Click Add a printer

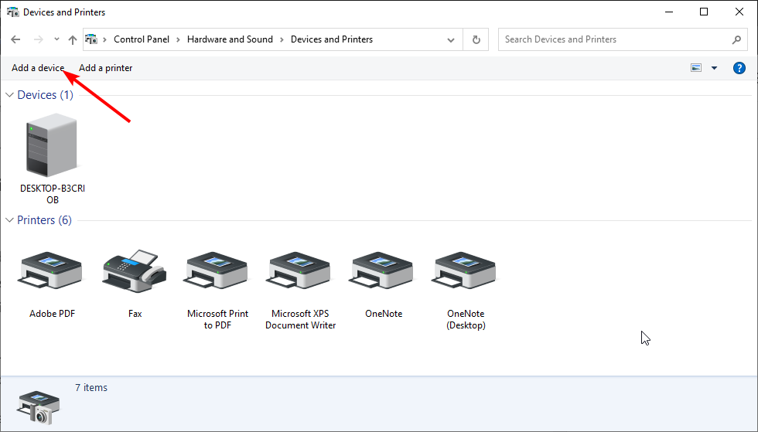click(105, 68)
